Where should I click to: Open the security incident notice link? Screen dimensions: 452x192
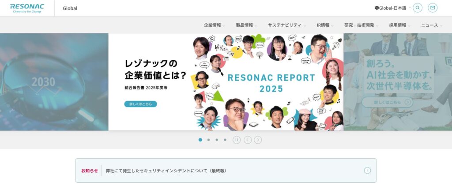166,170
